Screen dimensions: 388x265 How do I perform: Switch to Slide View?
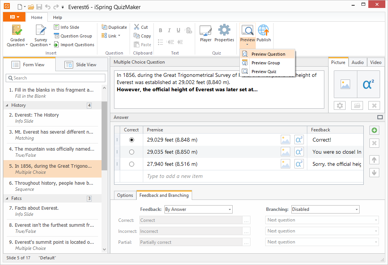82,64
